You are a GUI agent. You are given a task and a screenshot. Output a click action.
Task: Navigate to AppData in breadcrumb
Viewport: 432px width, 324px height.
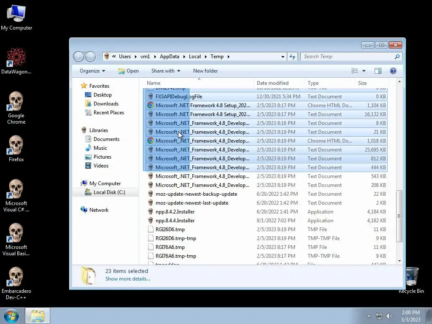(x=170, y=57)
